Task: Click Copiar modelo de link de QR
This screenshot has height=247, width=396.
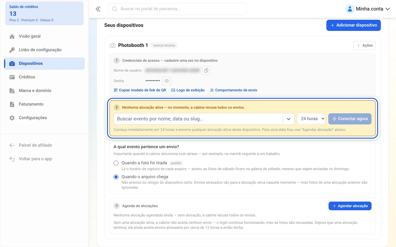Action: tap(140, 90)
